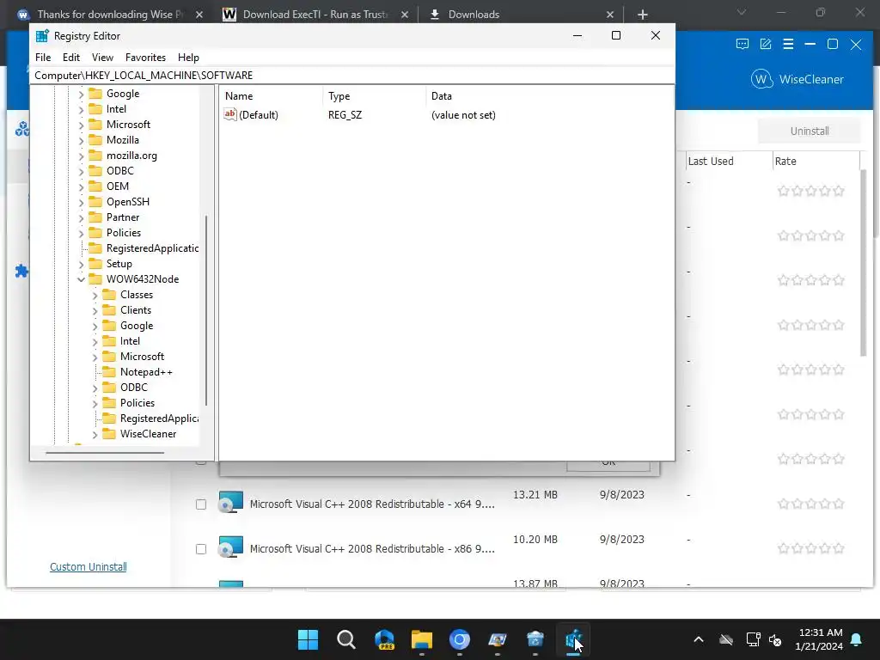Show hidden system tray icons
This screenshot has width=880, height=660.
pyautogui.click(x=699, y=639)
